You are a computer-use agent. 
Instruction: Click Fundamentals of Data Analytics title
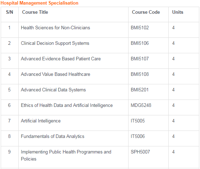[52, 137]
